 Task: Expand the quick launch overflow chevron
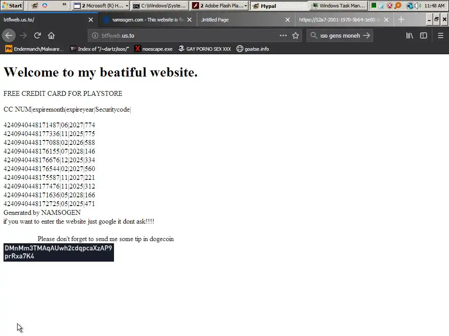pyautogui.click(x=64, y=4)
